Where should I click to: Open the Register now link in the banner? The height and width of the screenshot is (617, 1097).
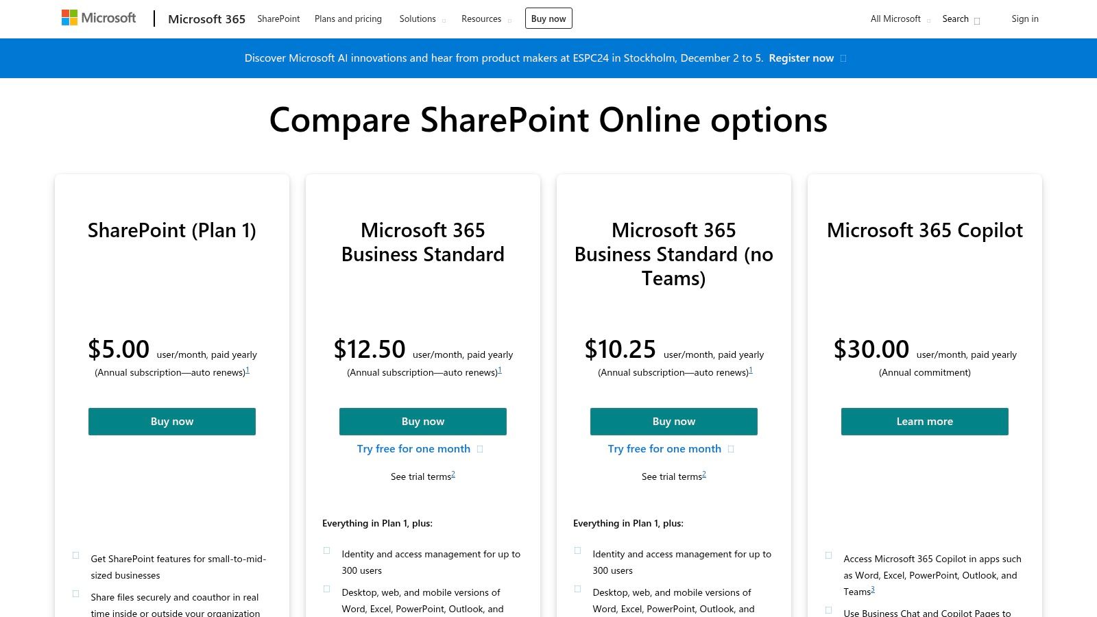tap(801, 58)
